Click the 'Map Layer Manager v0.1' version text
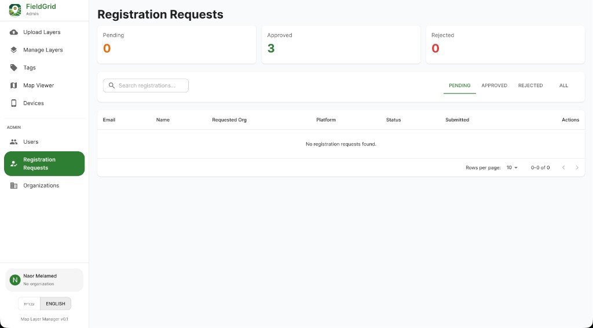The height and width of the screenshot is (328, 593). (x=44, y=319)
